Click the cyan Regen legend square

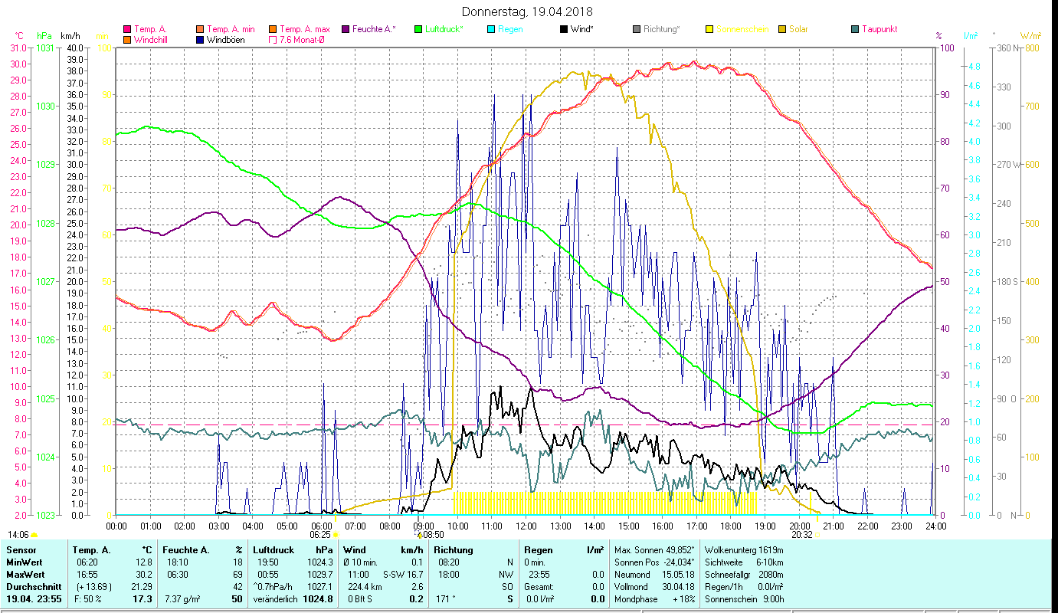coord(490,30)
